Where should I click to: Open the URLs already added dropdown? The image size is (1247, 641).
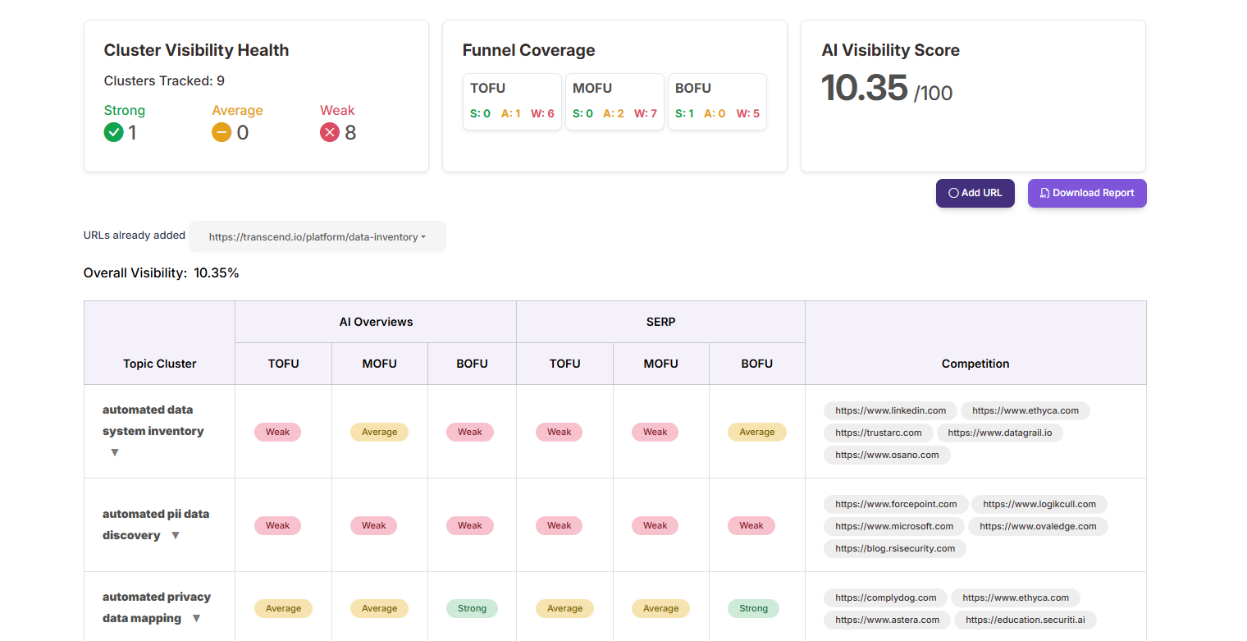317,236
